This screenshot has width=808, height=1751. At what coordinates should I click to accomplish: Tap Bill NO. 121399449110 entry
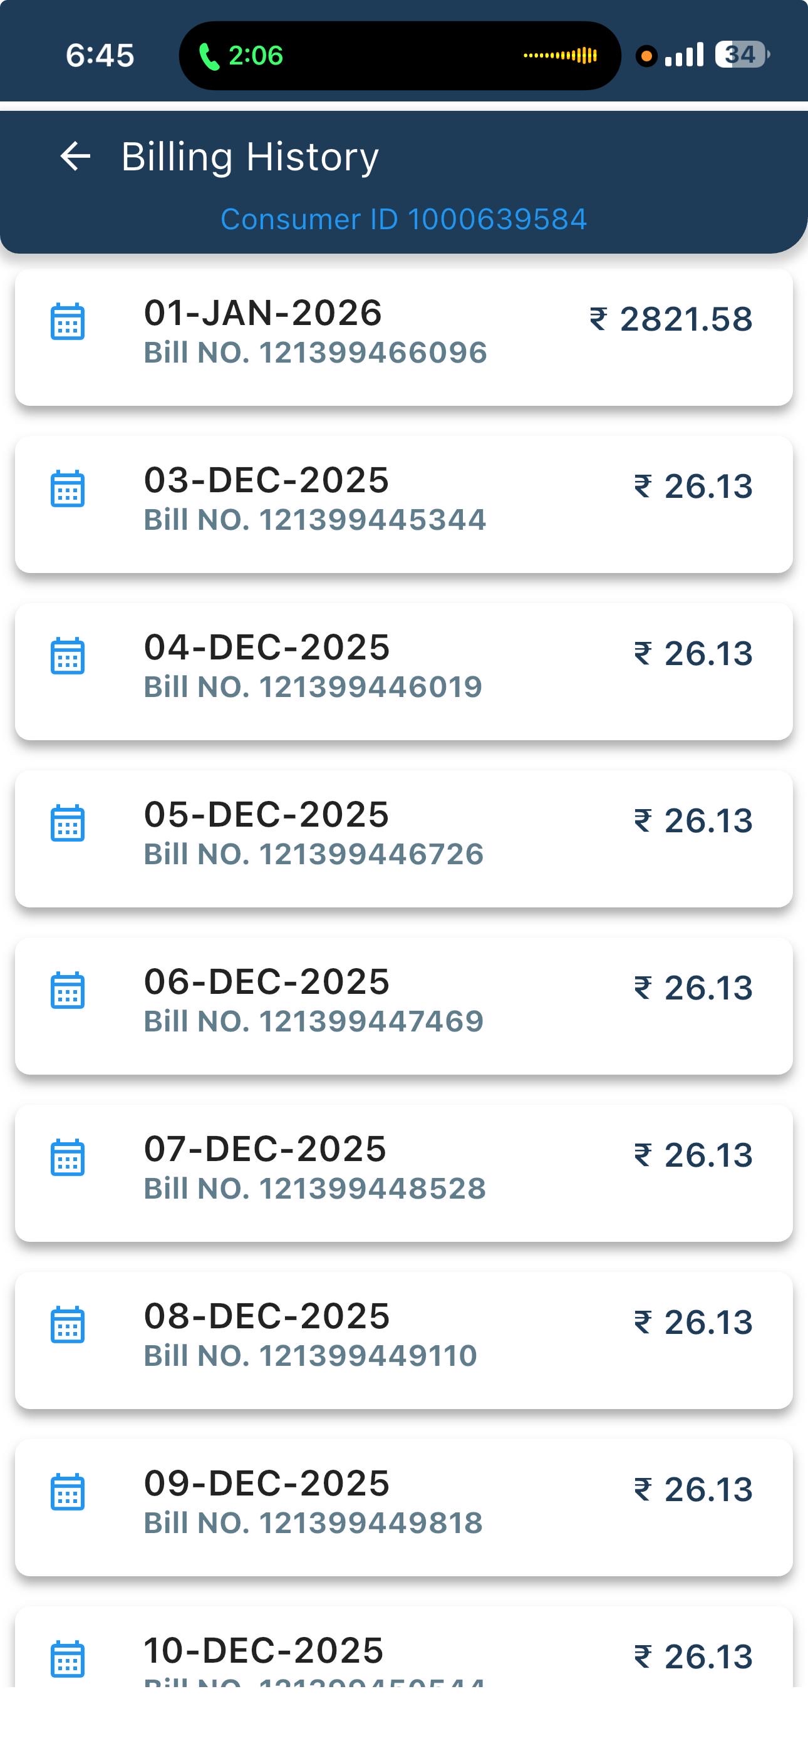(310, 1356)
